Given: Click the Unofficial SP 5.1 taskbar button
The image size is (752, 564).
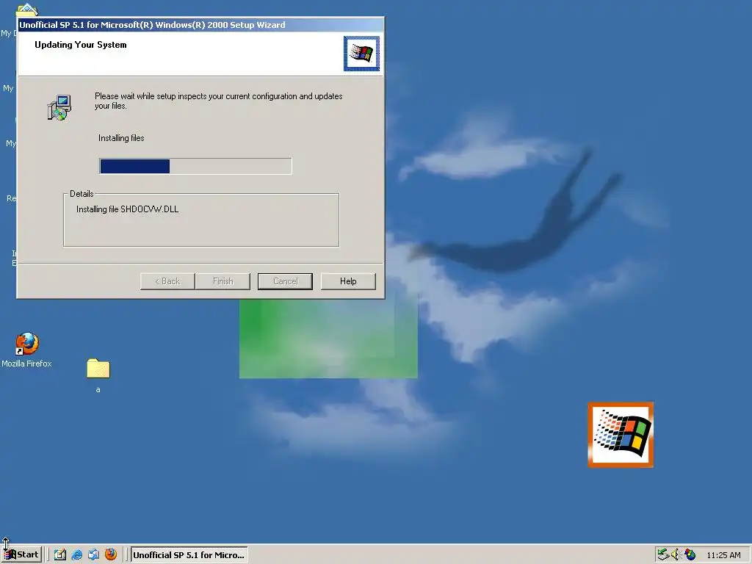Looking at the screenshot, I should [x=189, y=555].
